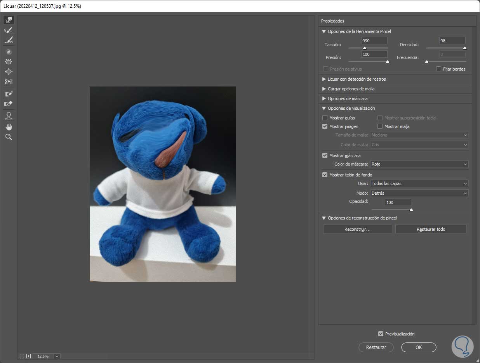Select the Forward Warp tool

pos(9,20)
